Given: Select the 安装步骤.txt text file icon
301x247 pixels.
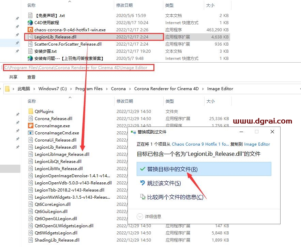Looking at the screenshot, I should 30,51.
